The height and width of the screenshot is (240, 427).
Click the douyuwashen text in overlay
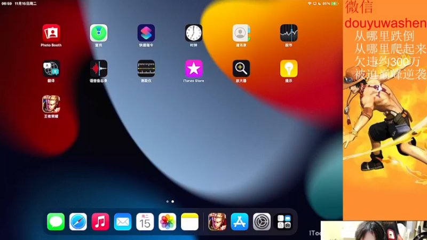[x=385, y=23]
